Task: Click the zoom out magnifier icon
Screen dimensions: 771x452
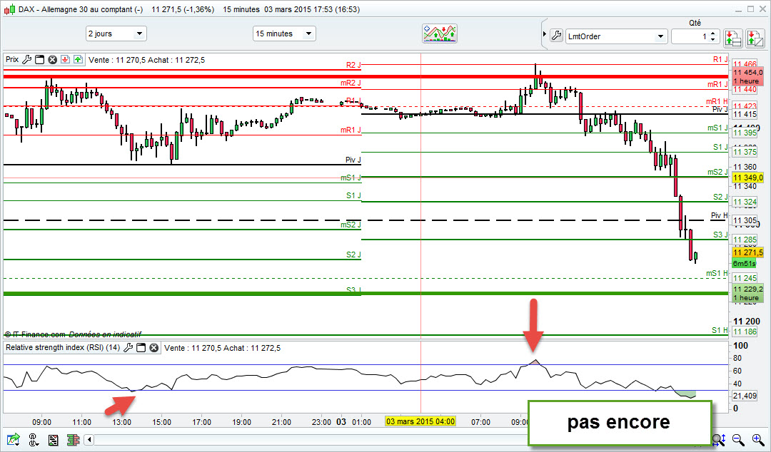Action: (738, 439)
